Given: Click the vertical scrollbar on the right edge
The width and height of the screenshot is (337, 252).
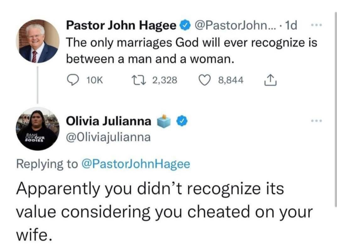Looking at the screenshot, I should pos(335,110).
